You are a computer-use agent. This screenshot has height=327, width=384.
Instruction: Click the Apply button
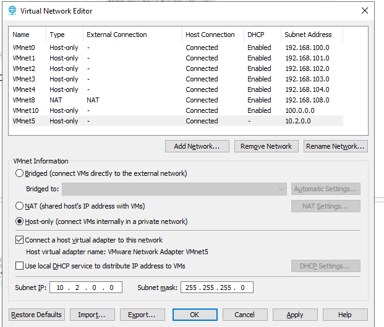tap(295, 315)
